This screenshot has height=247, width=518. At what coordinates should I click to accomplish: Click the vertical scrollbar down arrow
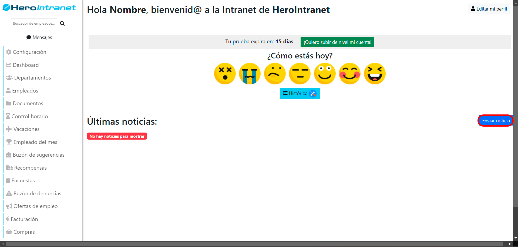pyautogui.click(x=516, y=238)
